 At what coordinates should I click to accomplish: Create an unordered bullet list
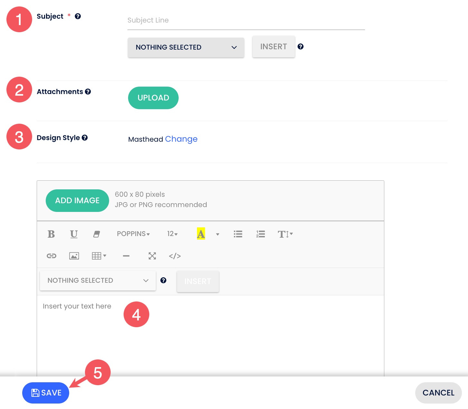click(x=238, y=234)
